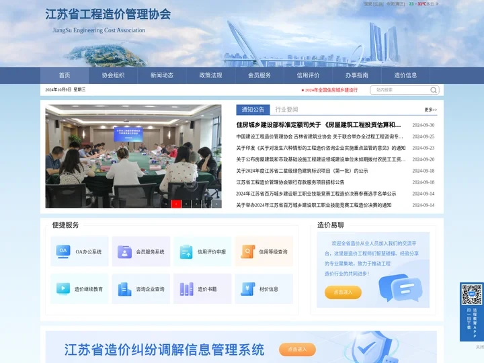Open the headline 住房城乡建设部标准定额司关于 notice
Viewport: 484px width, 363px height.
(319, 125)
